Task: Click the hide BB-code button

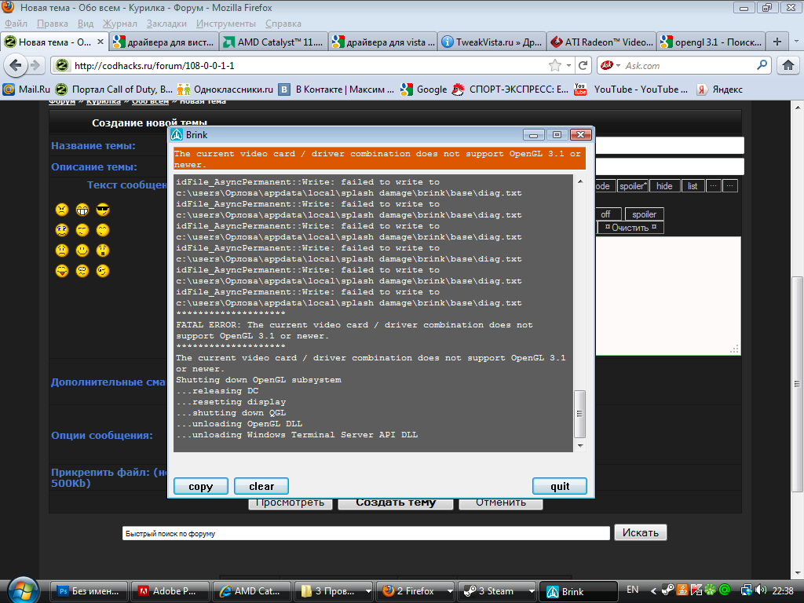Action: pos(664,186)
